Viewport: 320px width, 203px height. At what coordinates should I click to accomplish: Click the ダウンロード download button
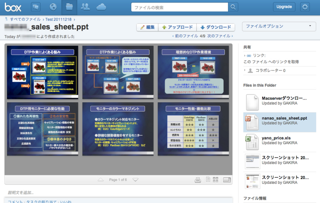click(x=216, y=27)
